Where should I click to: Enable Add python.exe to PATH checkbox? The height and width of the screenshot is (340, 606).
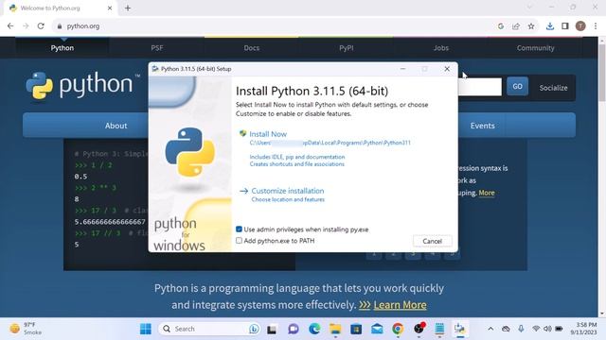point(239,241)
